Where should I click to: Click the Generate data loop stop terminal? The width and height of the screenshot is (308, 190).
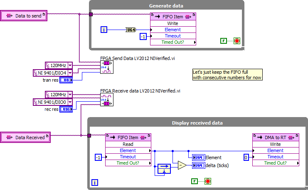click(237, 41)
